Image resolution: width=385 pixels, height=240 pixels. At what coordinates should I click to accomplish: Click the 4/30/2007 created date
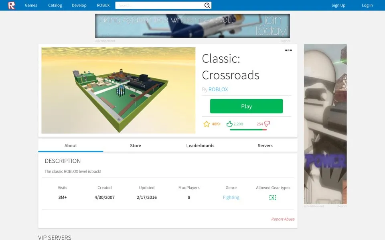click(105, 197)
